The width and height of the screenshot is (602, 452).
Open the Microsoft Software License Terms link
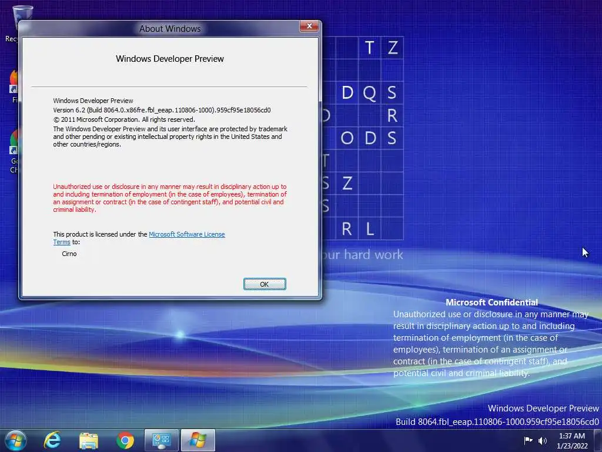click(x=186, y=234)
